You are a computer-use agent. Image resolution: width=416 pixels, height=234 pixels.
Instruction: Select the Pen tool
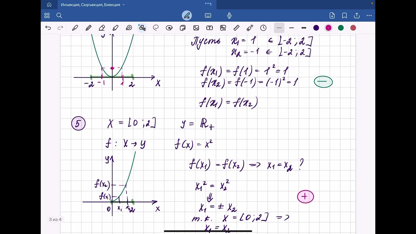(75, 28)
